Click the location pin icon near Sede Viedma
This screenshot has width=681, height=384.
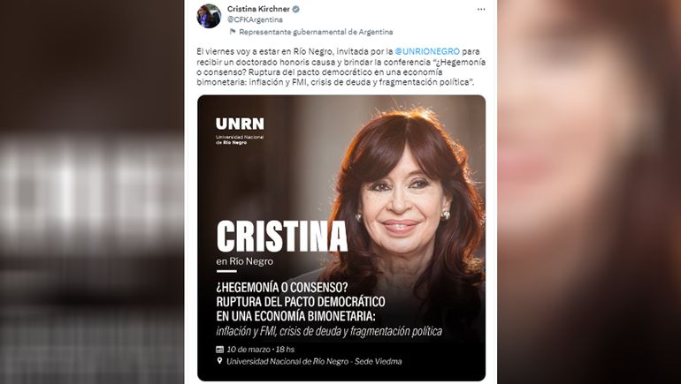tap(219, 361)
